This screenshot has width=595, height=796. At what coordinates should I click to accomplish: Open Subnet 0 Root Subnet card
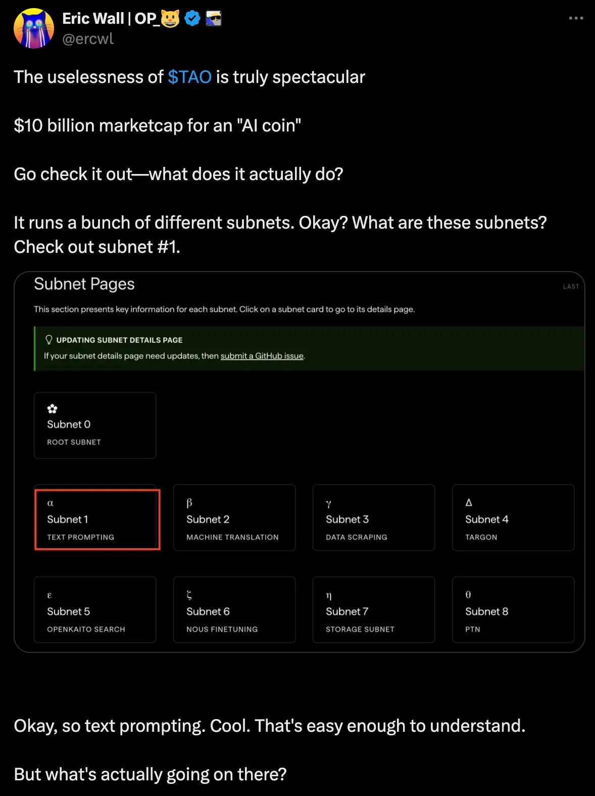(95, 425)
